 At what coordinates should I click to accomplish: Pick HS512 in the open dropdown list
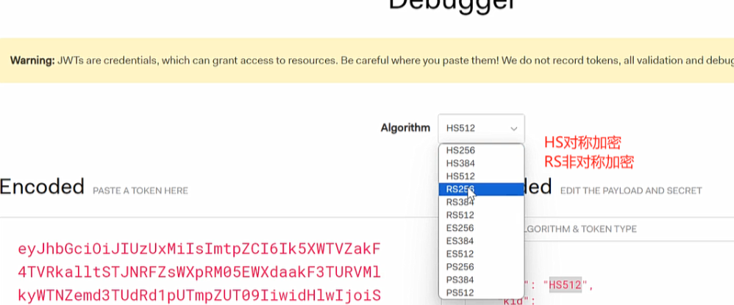(460, 176)
